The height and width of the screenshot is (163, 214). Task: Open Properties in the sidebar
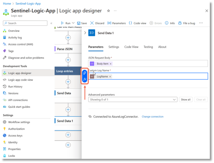tap(14, 149)
